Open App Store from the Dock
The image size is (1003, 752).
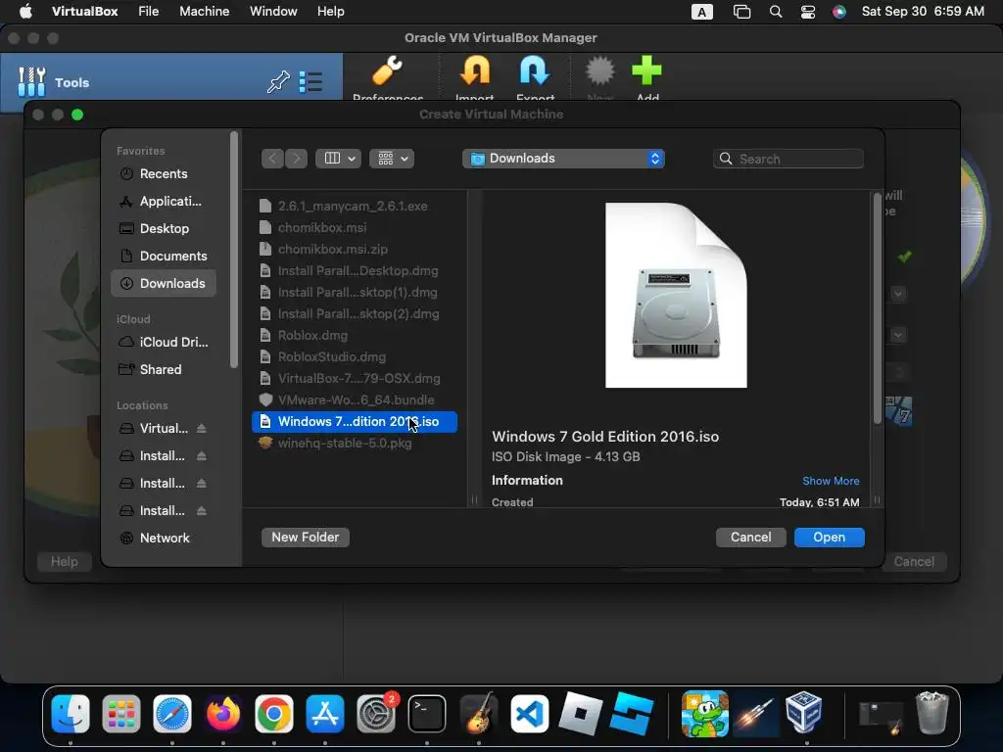(325, 714)
